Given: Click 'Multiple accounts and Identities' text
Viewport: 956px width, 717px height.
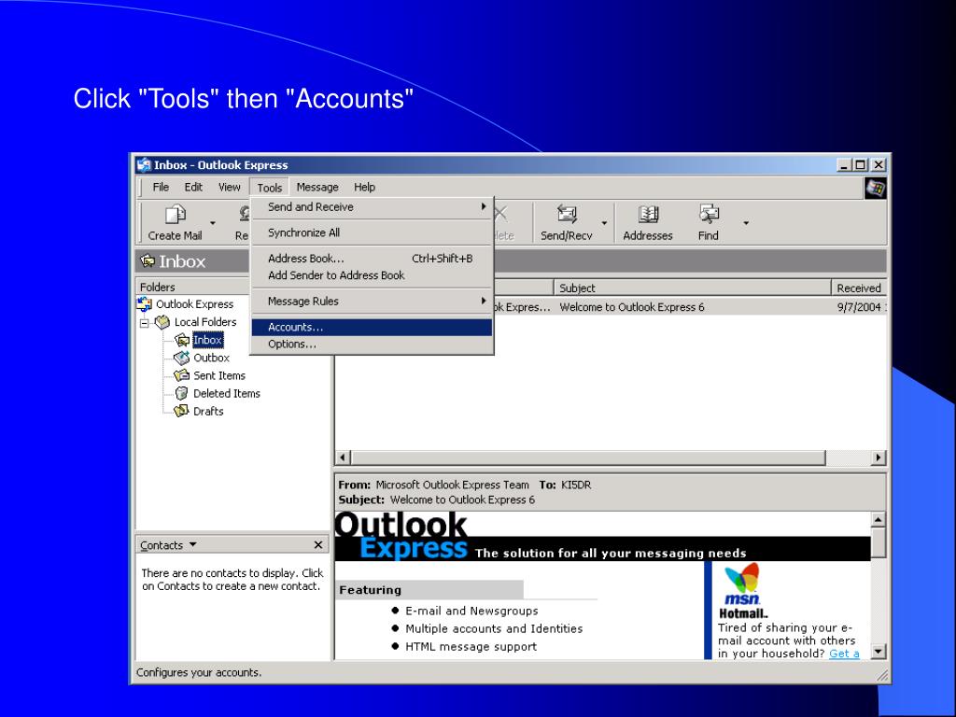Looking at the screenshot, I should coord(494,628).
